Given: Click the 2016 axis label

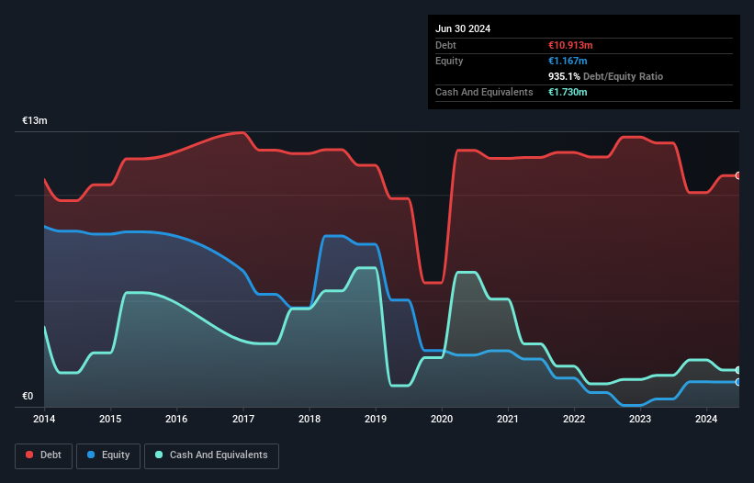Looking at the screenshot, I should point(176,419).
